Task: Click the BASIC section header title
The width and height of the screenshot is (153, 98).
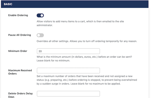Action: pyautogui.click(x=8, y=4)
